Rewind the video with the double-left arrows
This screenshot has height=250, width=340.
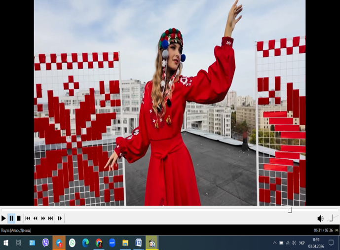tap(36, 218)
